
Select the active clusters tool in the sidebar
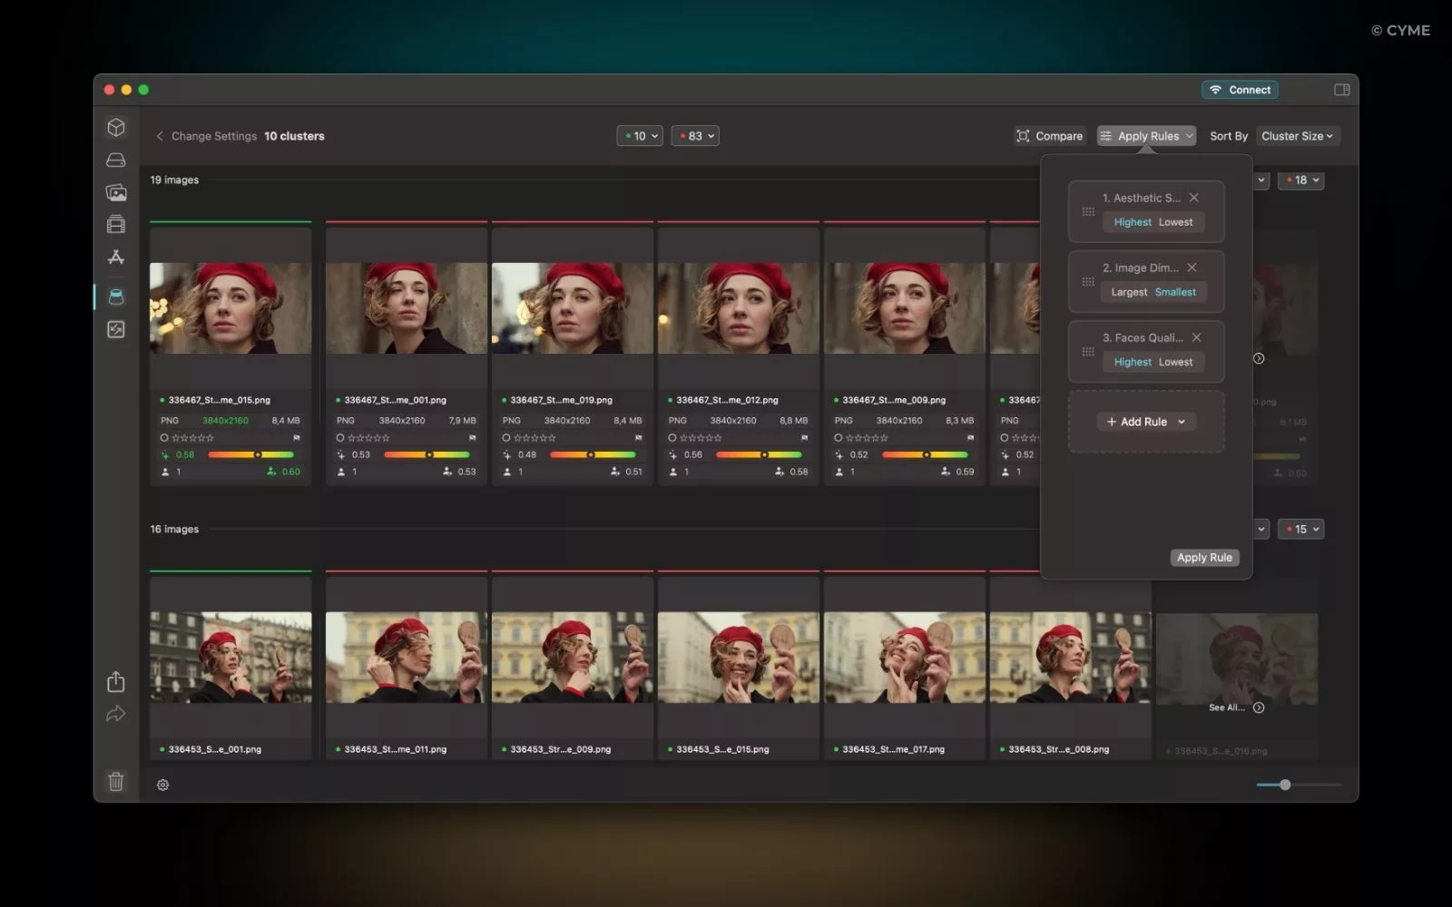pos(115,297)
